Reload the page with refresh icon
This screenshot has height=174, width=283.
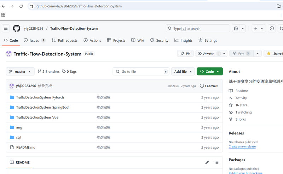(x=21, y=6)
